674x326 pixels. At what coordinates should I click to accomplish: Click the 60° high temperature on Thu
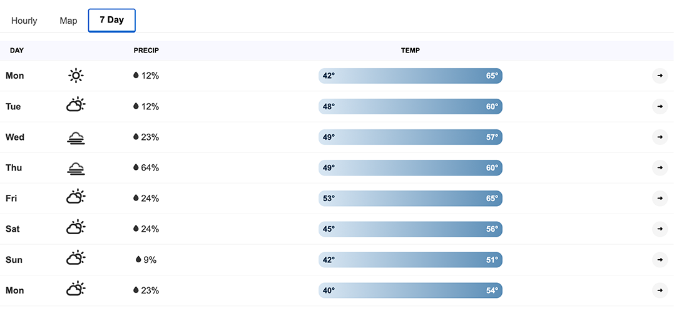coord(492,168)
